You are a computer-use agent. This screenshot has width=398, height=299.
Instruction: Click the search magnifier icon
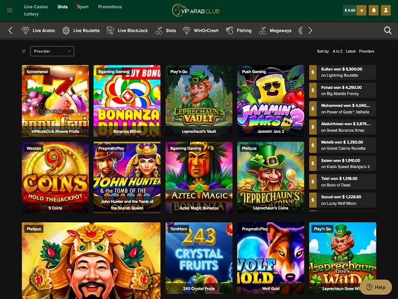(x=387, y=30)
